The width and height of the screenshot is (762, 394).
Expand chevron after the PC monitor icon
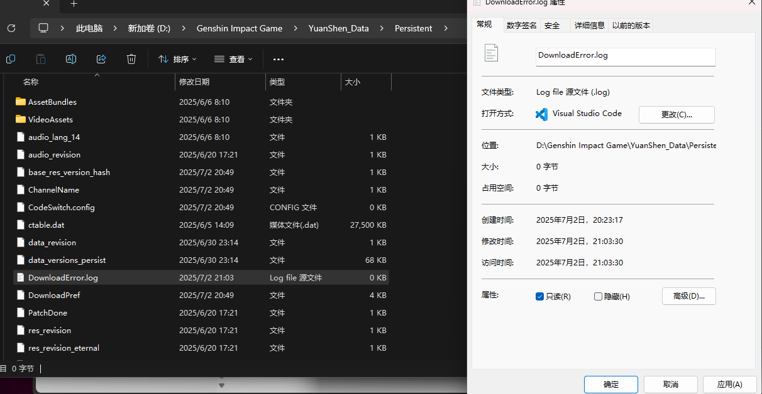click(62, 28)
